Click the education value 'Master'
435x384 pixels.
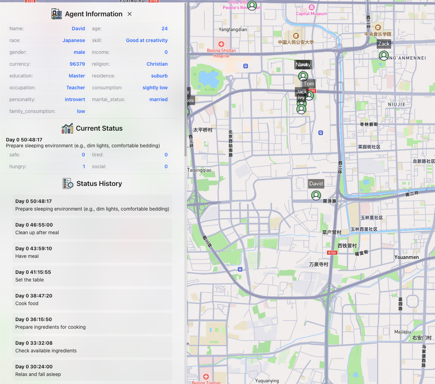click(77, 76)
